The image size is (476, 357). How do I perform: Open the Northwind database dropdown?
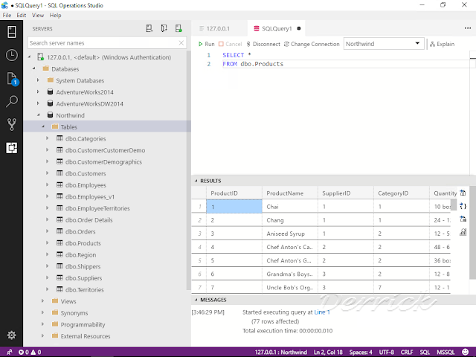pyautogui.click(x=384, y=44)
